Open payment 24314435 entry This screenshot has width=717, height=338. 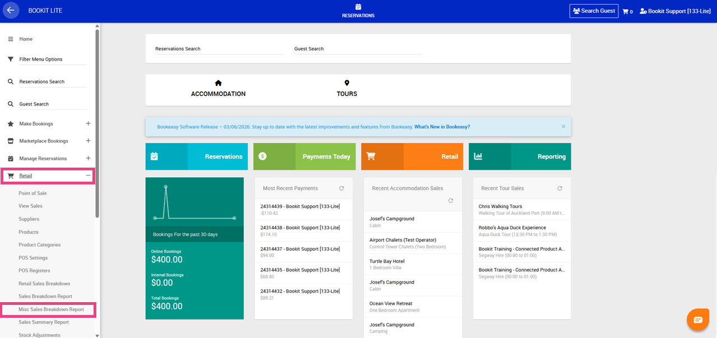pos(304,274)
